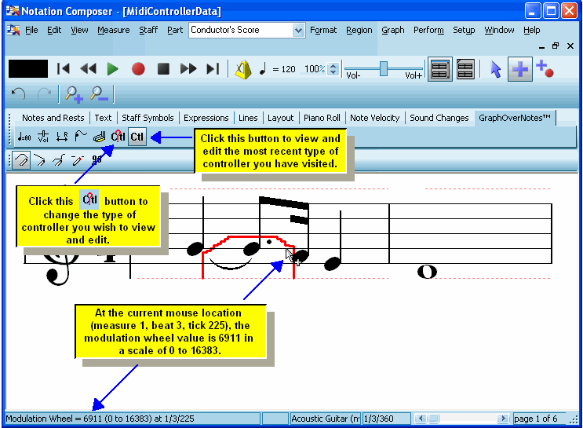Click the zoom out magnifier icon
This screenshot has height=428, width=583.
tap(100, 94)
